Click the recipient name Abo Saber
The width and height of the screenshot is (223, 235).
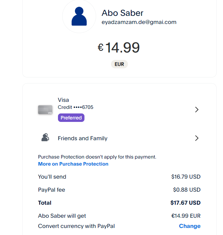click(x=122, y=13)
